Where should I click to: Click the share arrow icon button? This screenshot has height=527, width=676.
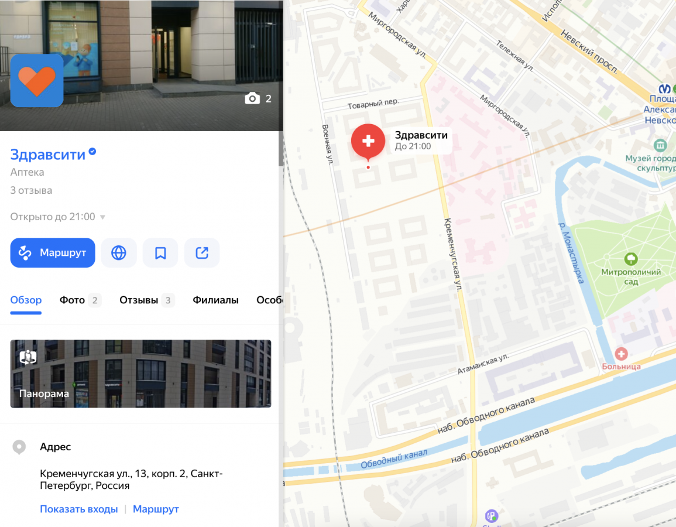202,253
